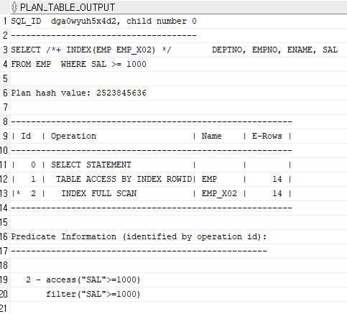
Task: Select the SELECT STATEMENT plan row
Action: pos(178,165)
